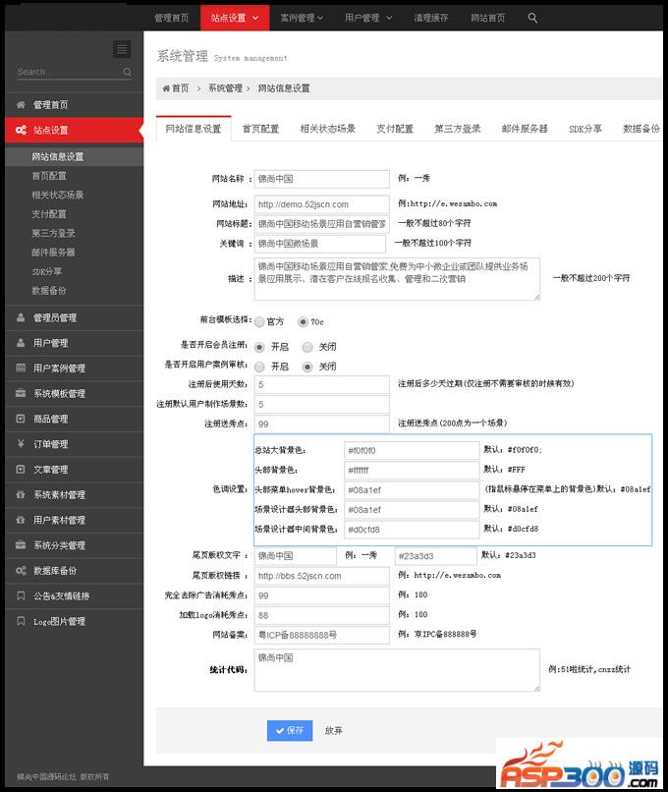Click the user icon beside 管理员管理
Image resolution: width=668 pixels, height=792 pixels.
pos(21,318)
